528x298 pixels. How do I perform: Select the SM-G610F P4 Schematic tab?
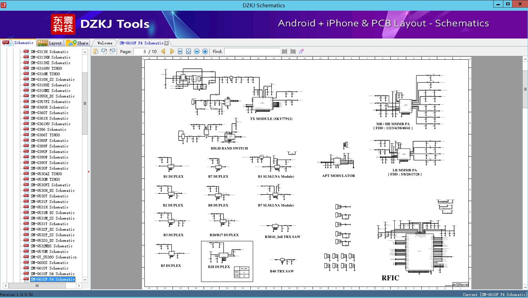tap(141, 43)
